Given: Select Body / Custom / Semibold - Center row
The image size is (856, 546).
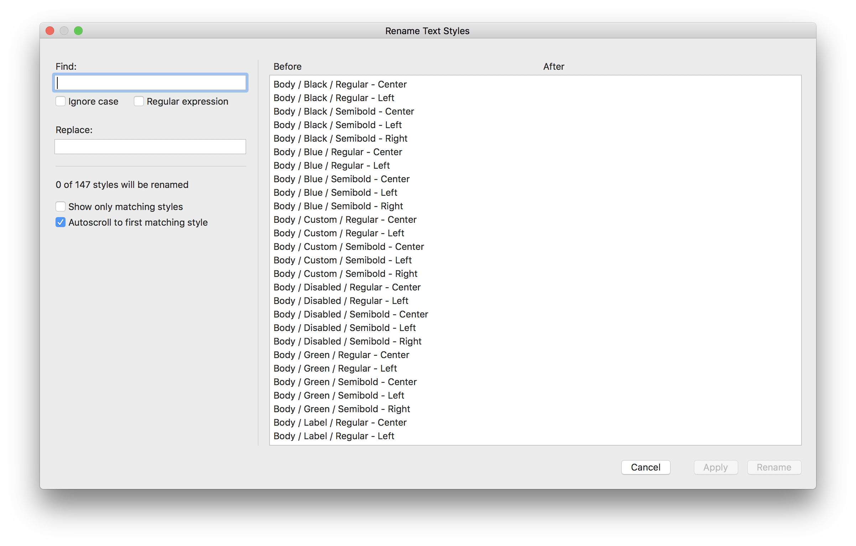Looking at the screenshot, I should coord(348,247).
